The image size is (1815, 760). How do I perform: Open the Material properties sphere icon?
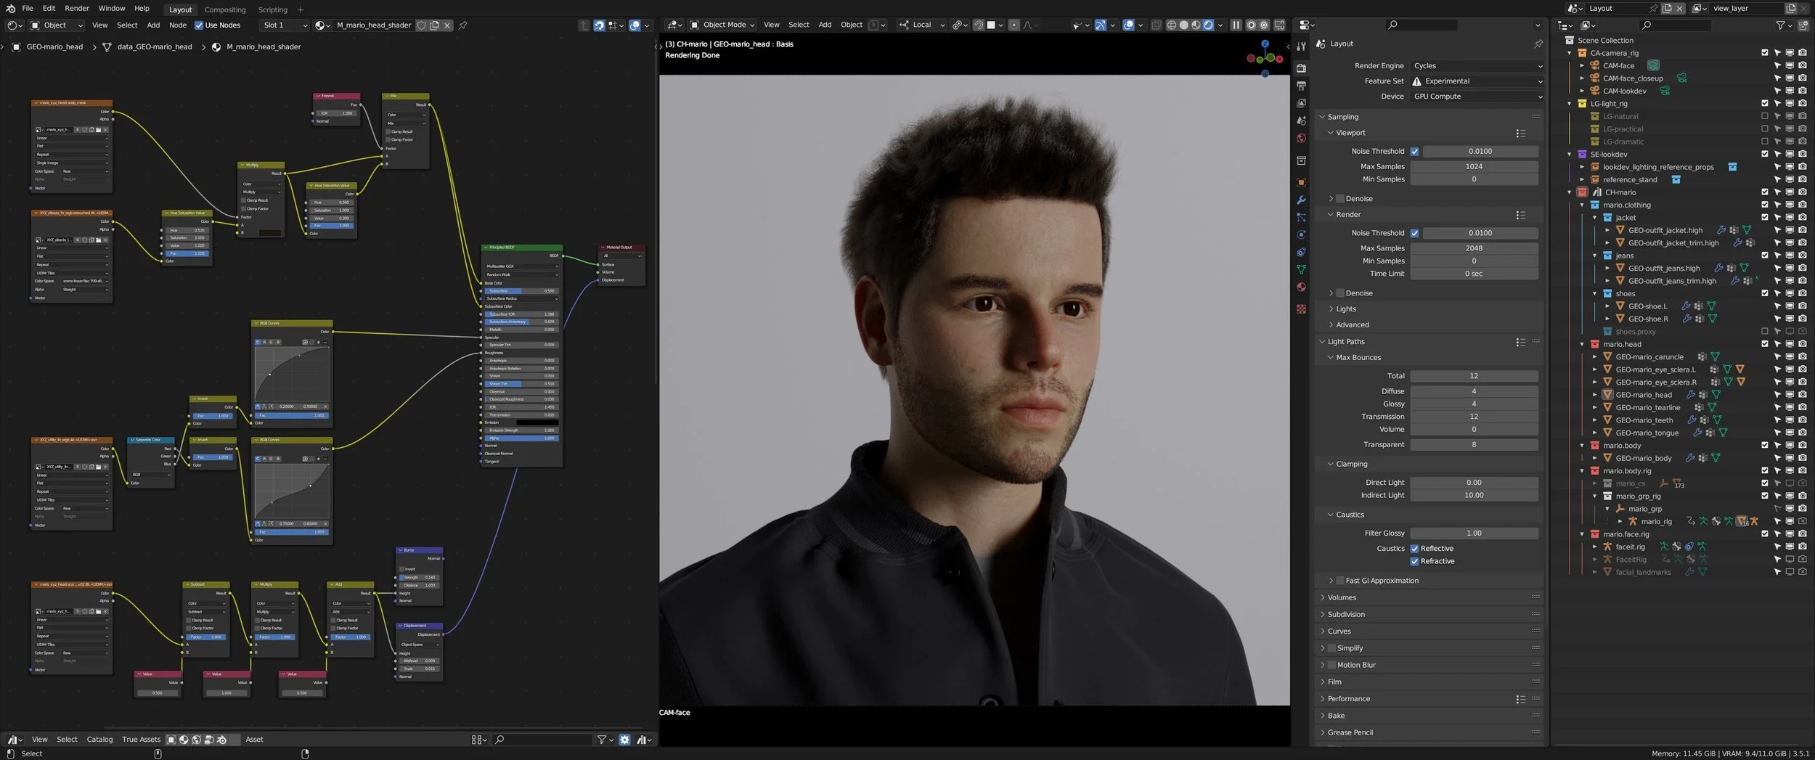point(1301,287)
